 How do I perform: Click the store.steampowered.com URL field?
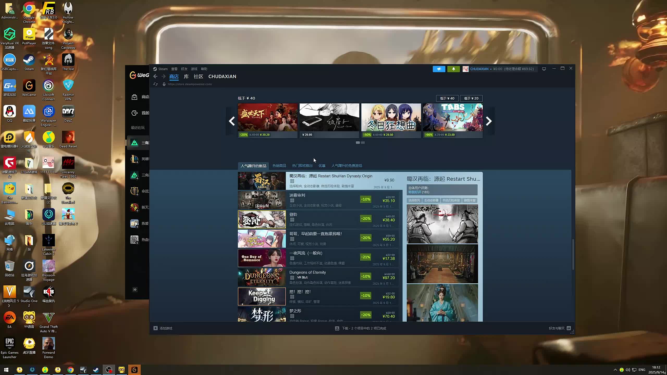tap(190, 84)
